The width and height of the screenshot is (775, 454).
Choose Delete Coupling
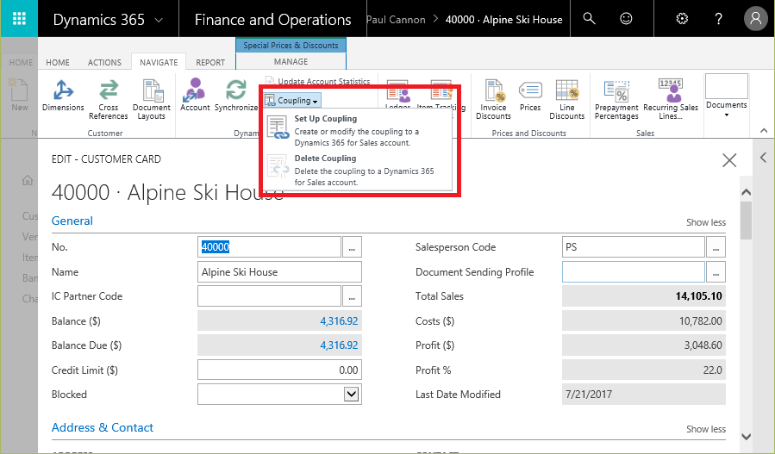356,170
